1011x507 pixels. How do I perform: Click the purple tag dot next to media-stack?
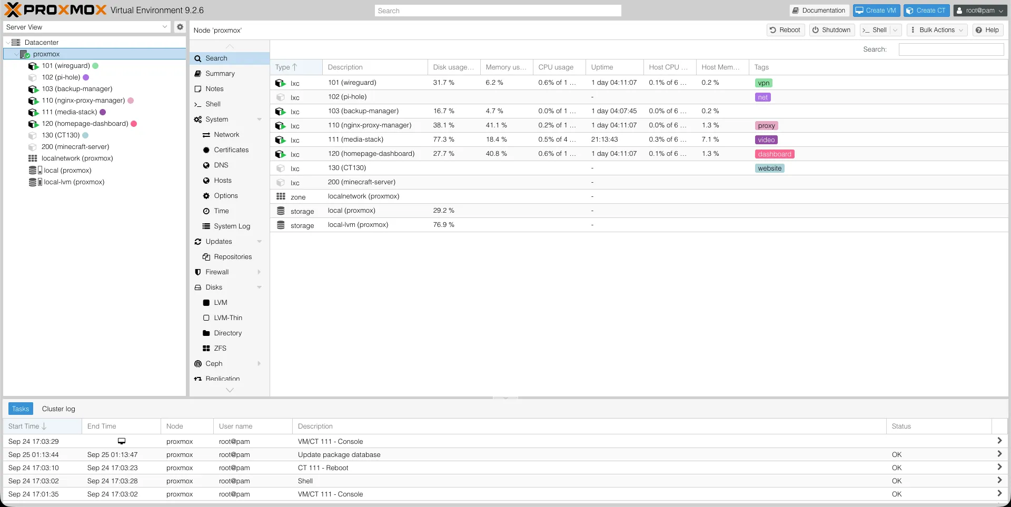point(103,112)
